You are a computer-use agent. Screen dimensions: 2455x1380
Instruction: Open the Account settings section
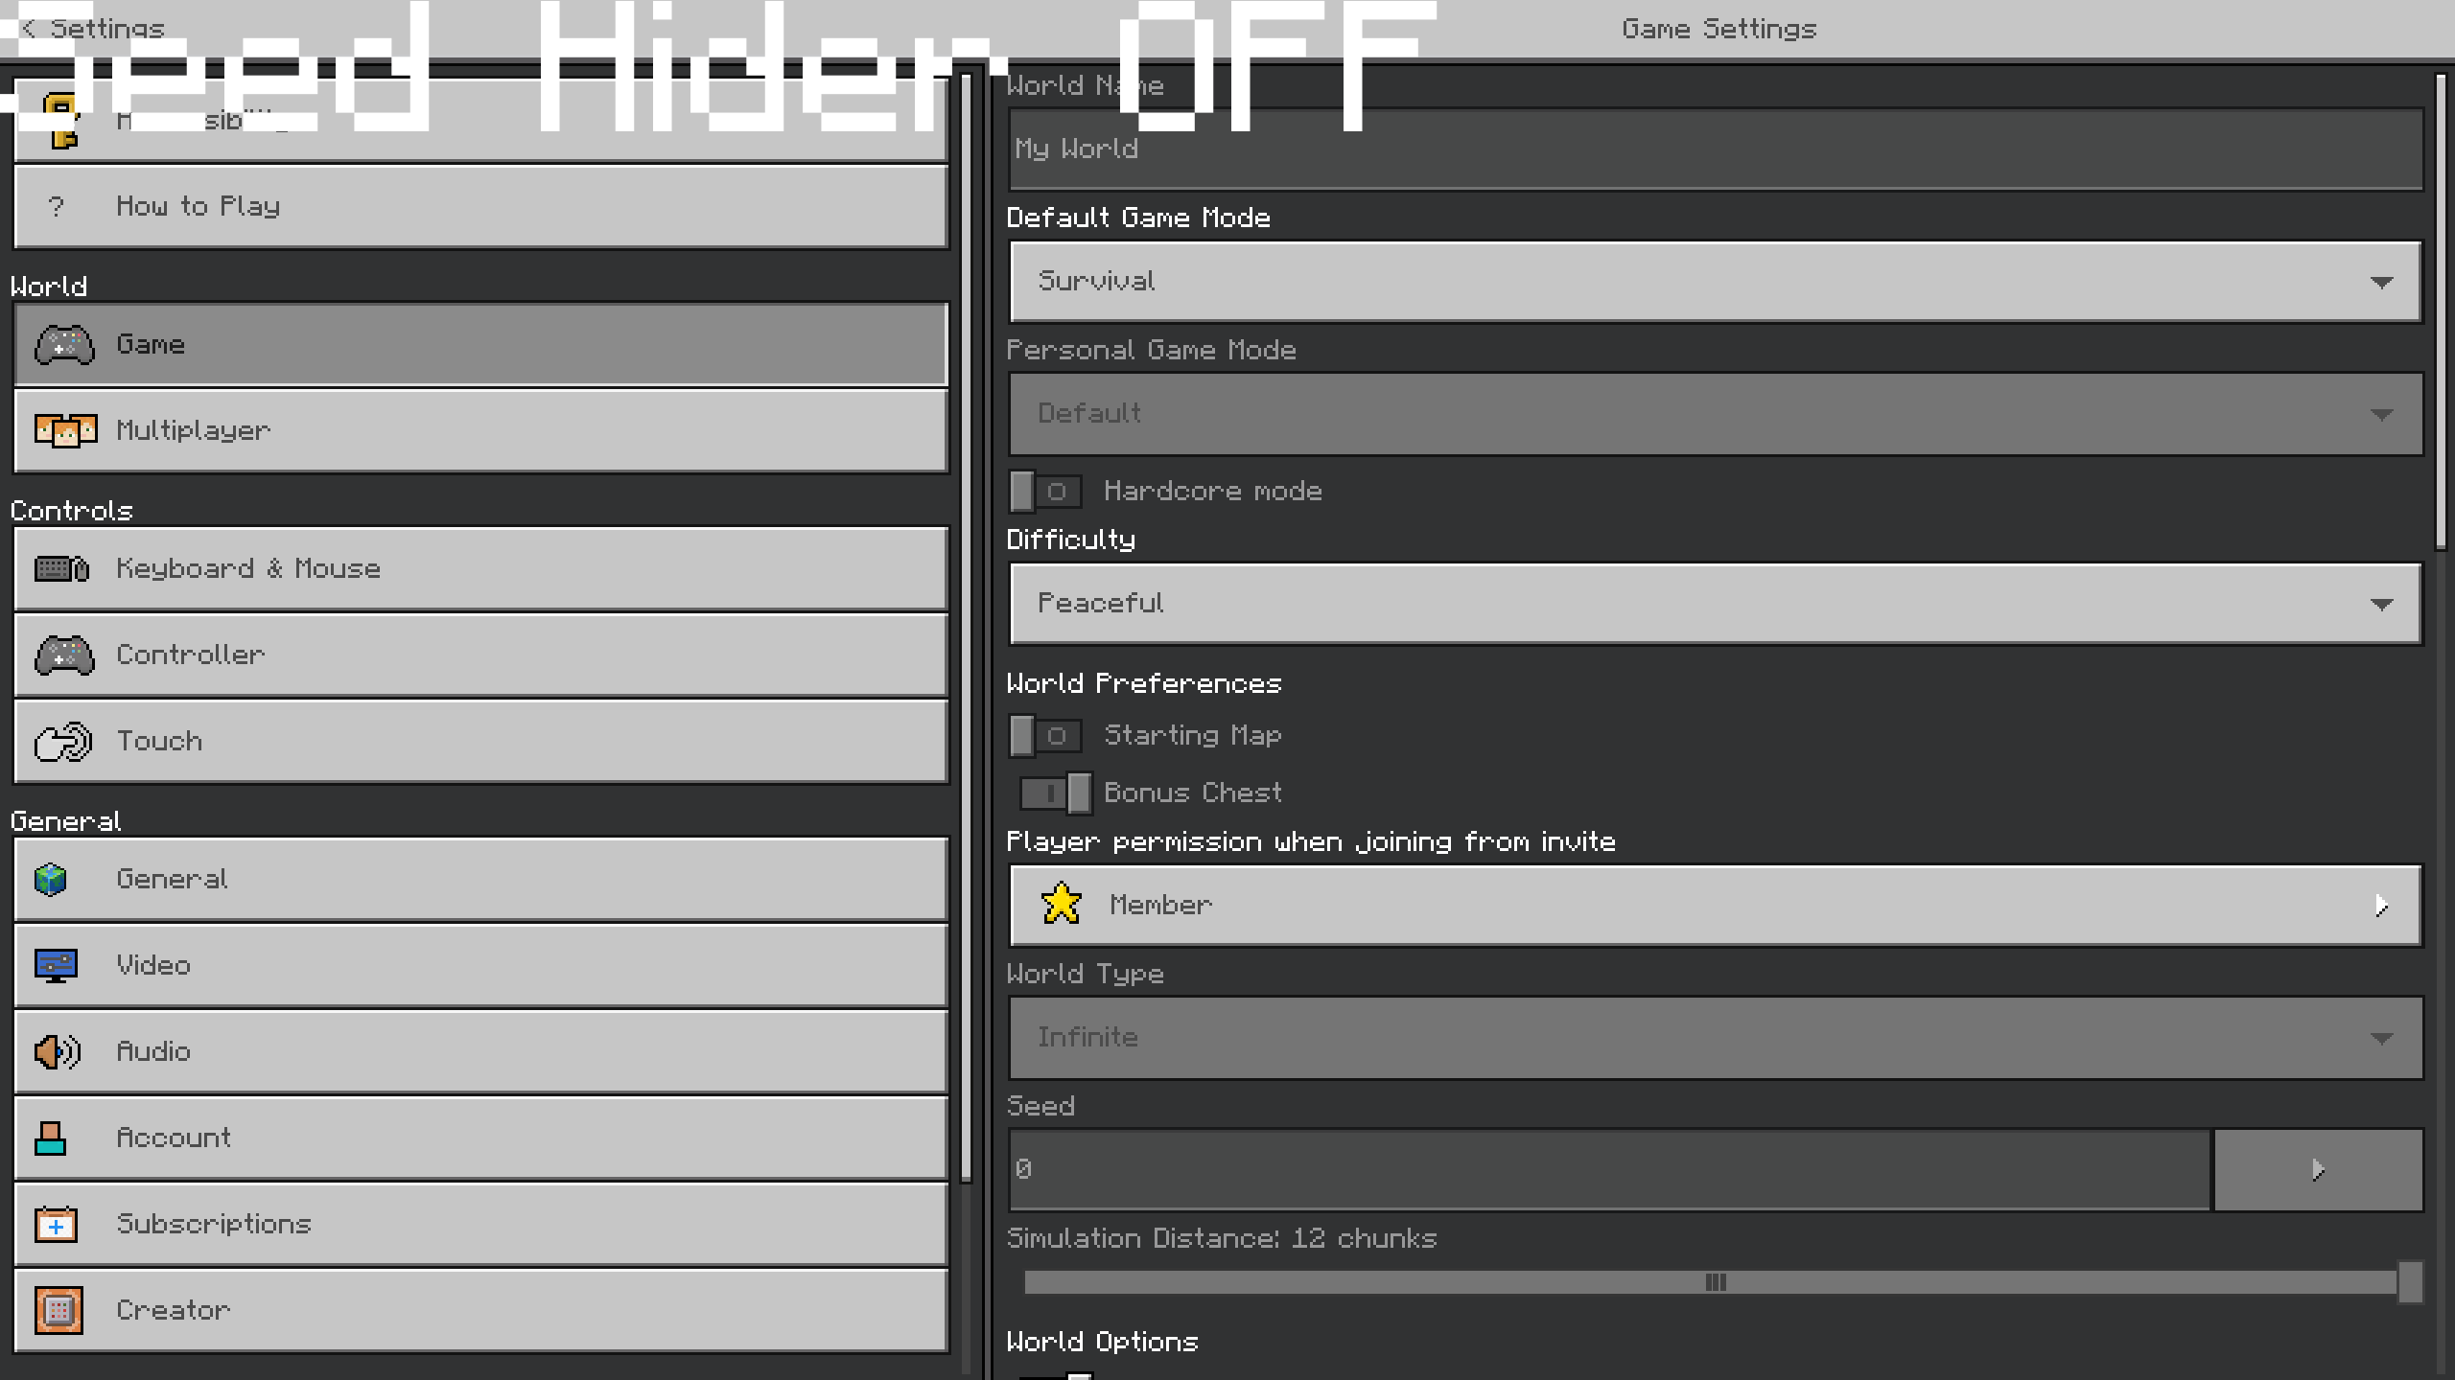479,1138
